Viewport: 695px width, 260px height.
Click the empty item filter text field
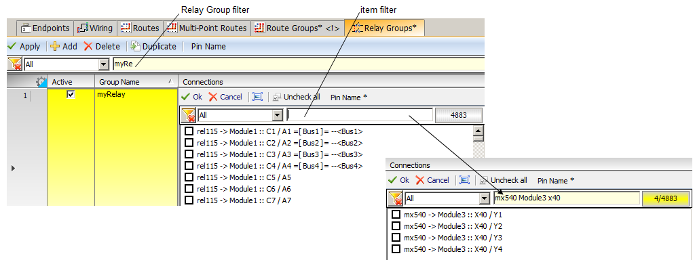point(360,115)
